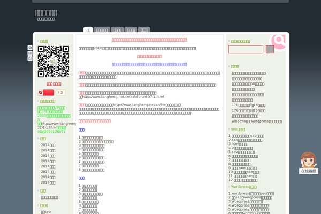Open the windows wordpress article link
321x214 pixels.
point(257,121)
